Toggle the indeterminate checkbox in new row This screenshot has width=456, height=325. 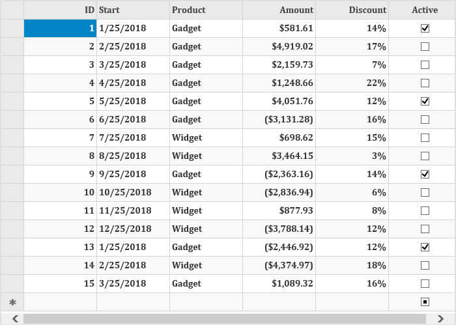click(x=425, y=302)
